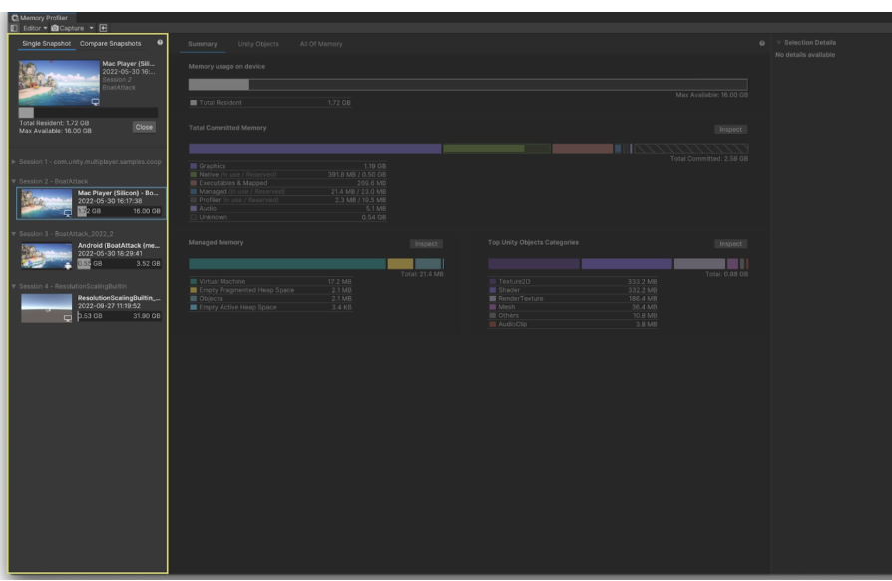Select the Profiler legend row

(x=287, y=200)
